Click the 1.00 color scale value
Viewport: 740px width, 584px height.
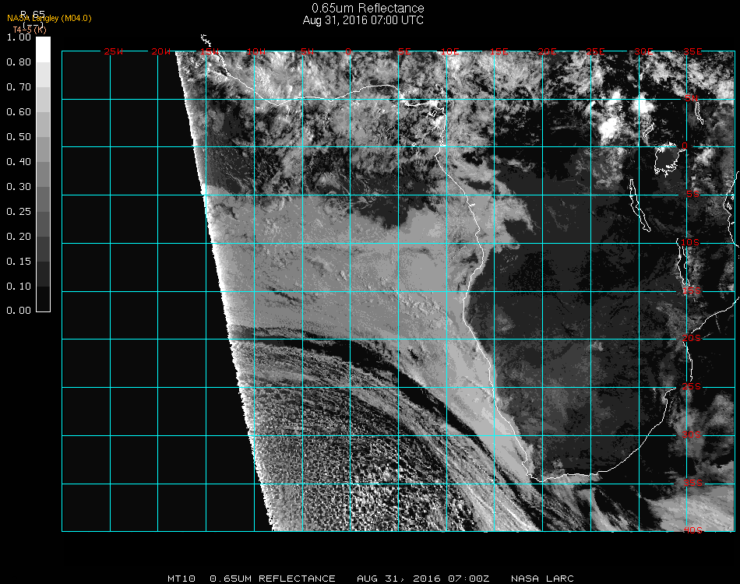19,37
